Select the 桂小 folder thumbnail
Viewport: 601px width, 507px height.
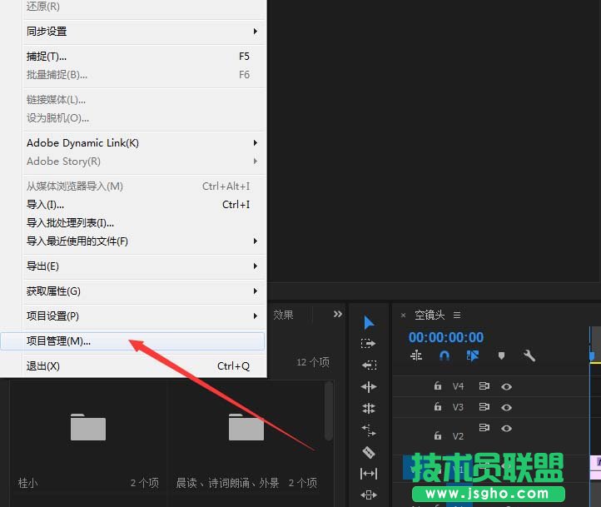pyautogui.click(x=88, y=426)
